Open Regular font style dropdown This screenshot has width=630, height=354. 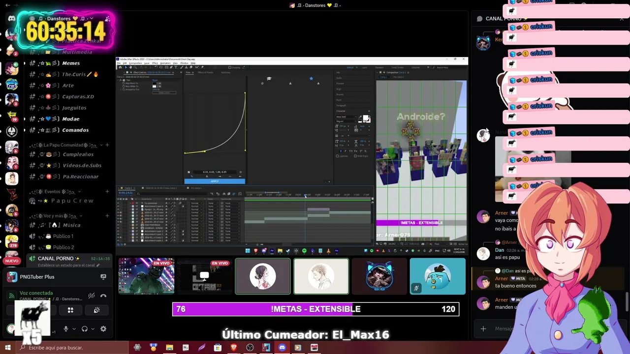(346, 121)
